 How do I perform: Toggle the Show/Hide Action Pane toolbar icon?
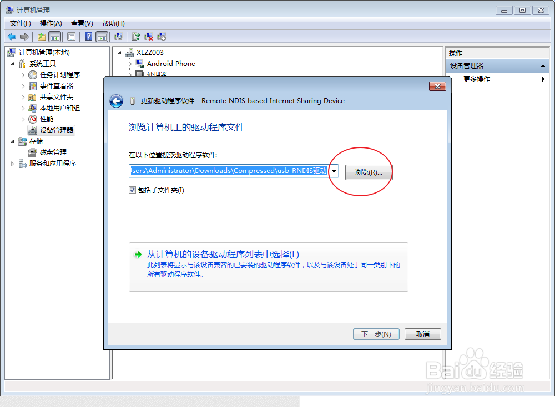click(102, 37)
